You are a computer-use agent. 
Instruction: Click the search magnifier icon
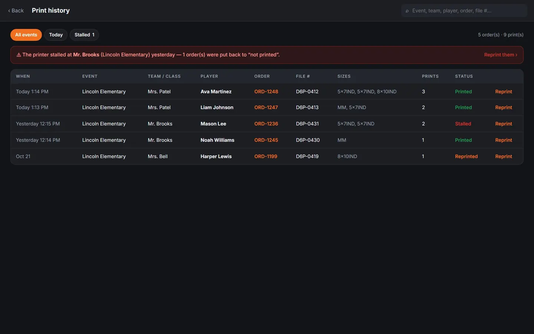click(407, 11)
